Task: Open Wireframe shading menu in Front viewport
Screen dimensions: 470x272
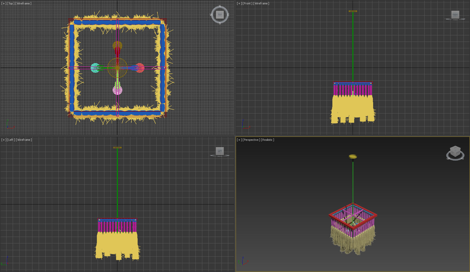Action: click(261, 3)
